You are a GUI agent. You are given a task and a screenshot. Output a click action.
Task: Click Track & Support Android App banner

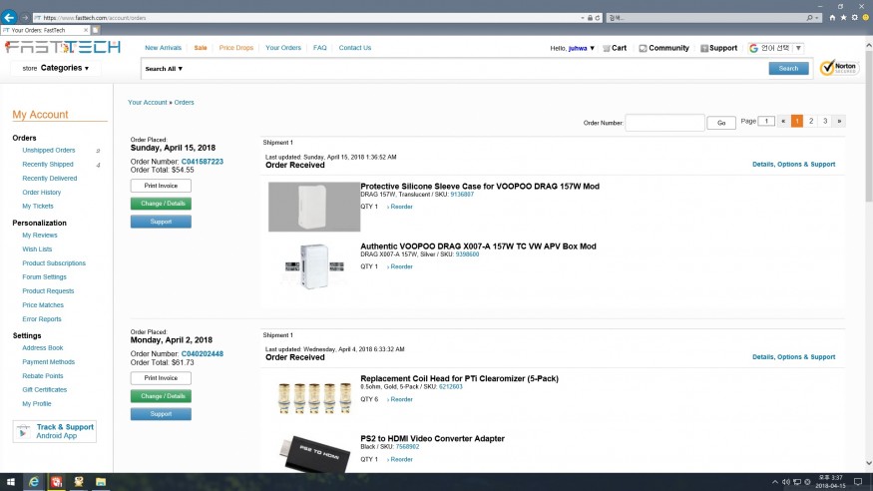point(55,431)
